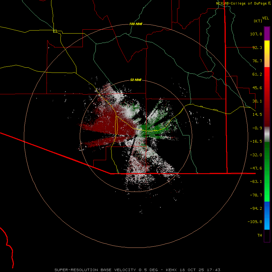Click the yellow-orange segment of the color bar
The height and width of the screenshot is (272, 272).
pos(267,54)
